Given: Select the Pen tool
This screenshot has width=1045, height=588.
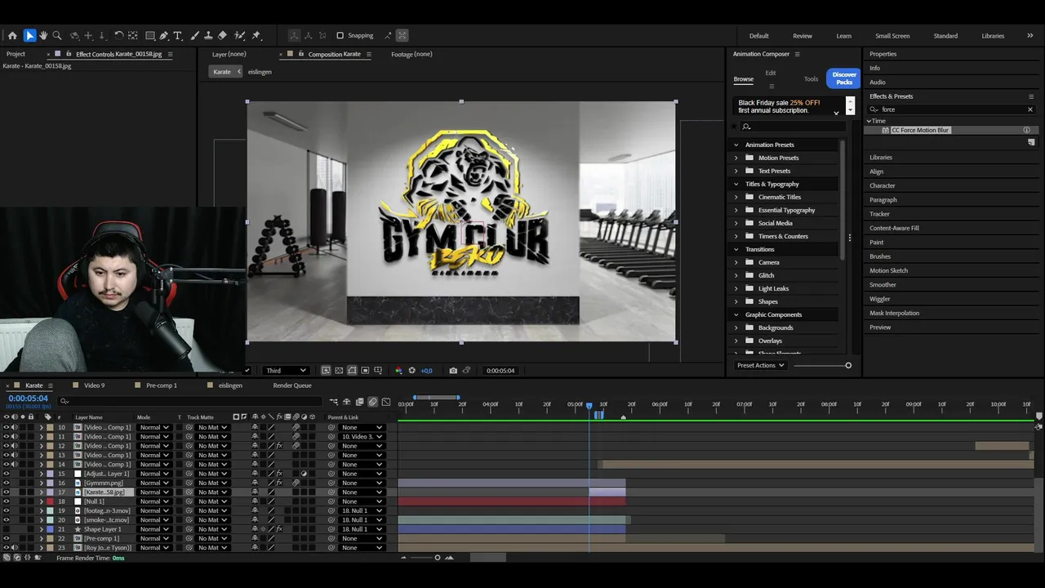Looking at the screenshot, I should (164, 35).
